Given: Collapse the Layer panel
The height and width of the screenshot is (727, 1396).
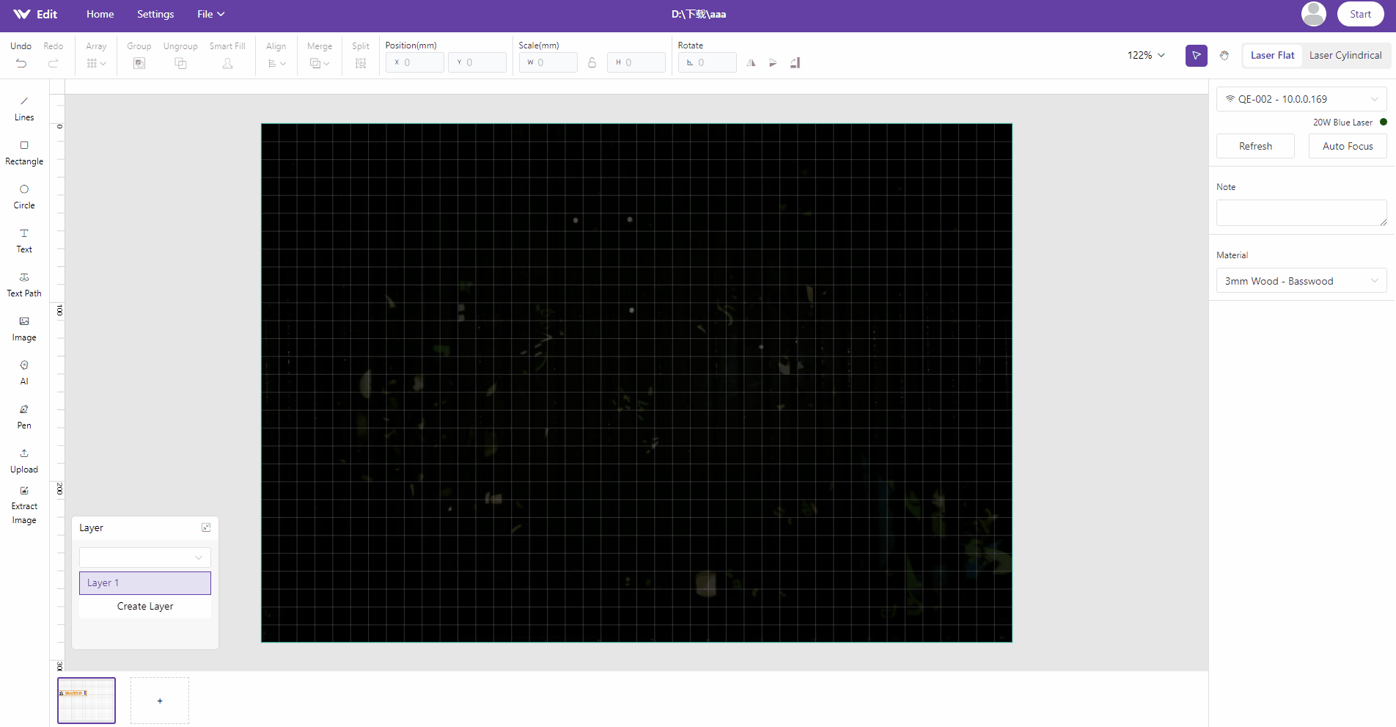Looking at the screenshot, I should (206, 527).
